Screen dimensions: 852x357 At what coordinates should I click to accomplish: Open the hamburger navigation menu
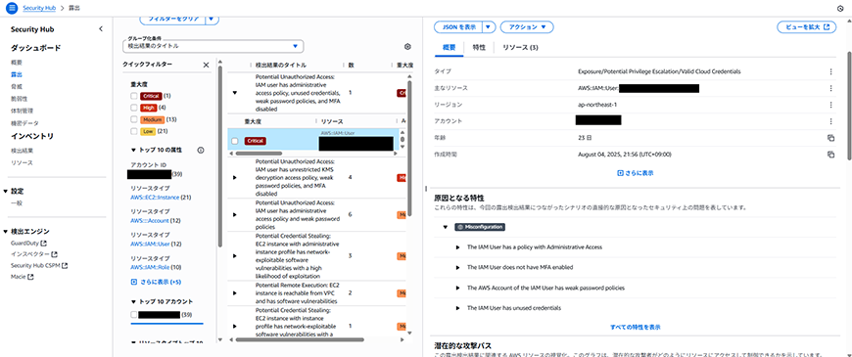coord(12,8)
